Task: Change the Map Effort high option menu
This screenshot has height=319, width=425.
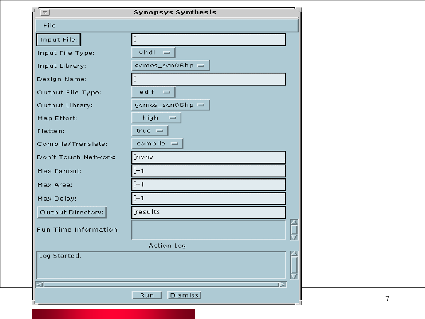Action: click(x=156, y=118)
